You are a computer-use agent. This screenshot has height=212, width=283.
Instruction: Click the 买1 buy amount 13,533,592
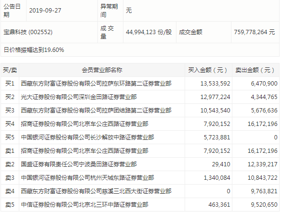tap(216, 84)
